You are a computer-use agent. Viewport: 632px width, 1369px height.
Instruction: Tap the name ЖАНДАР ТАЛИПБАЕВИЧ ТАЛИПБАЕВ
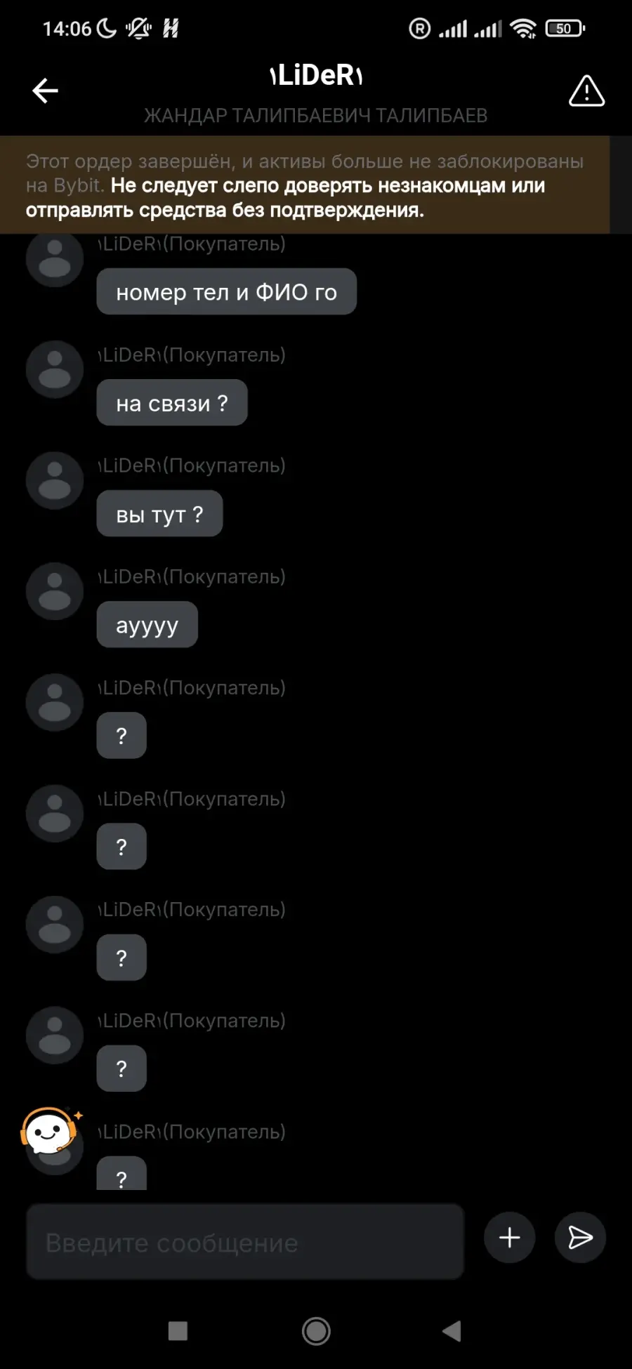click(x=316, y=115)
